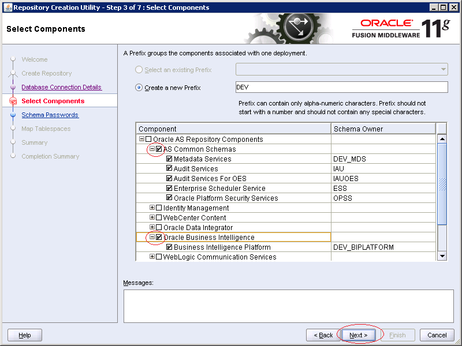The image size is (462, 346).
Task: Click the Completion Summary step
Action: pyautogui.click(x=50, y=156)
